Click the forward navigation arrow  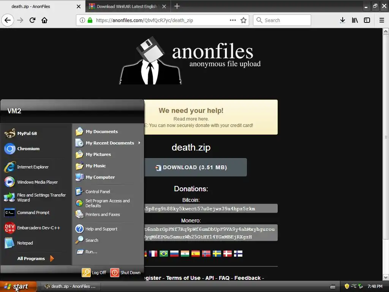click(x=20, y=20)
